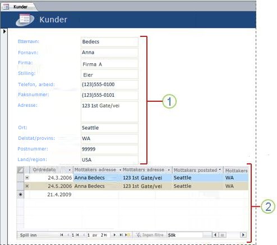This screenshot has height=245, width=277.
Task: Expand the 24.5.2006 order row
Action: tap(27, 186)
